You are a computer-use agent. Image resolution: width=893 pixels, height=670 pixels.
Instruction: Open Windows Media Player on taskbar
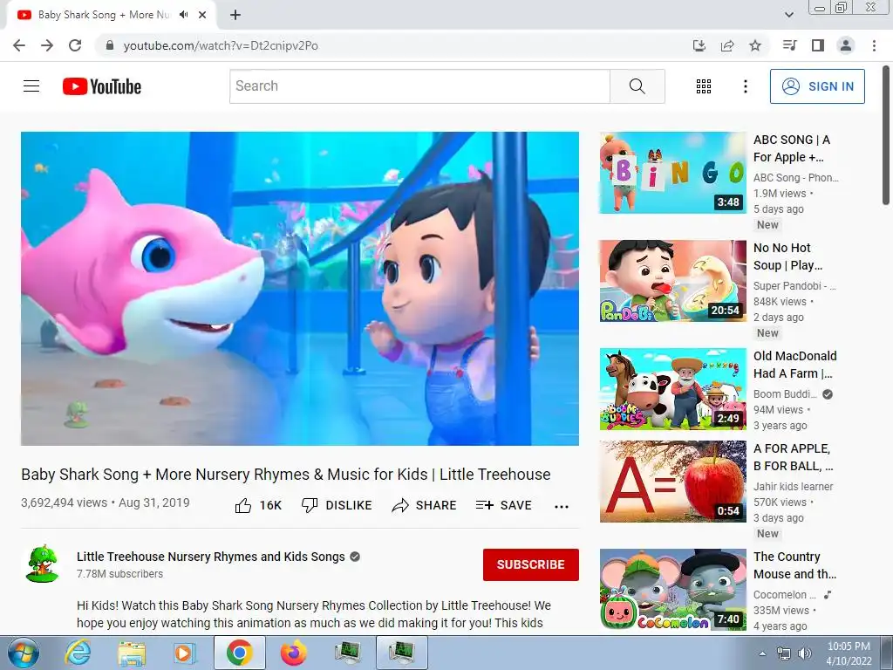(185, 653)
